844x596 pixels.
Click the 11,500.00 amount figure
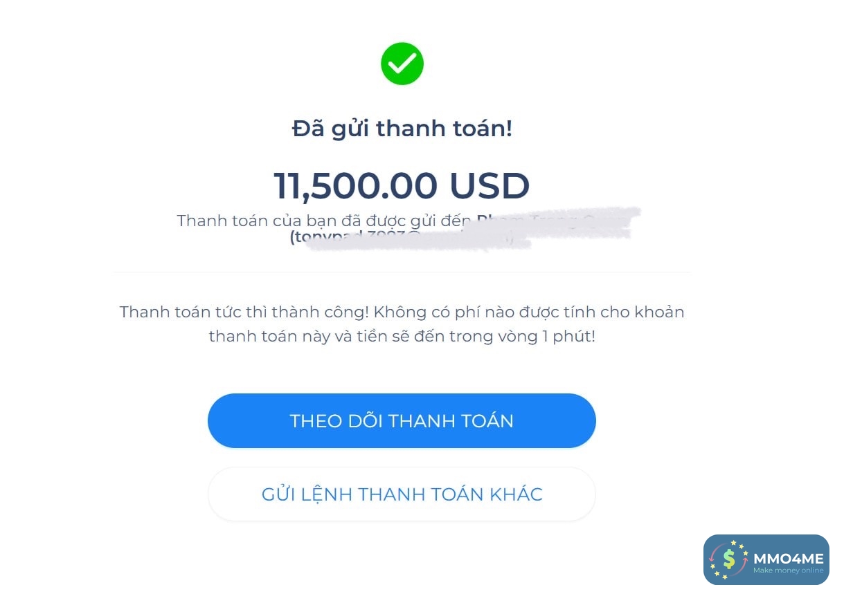pos(355,185)
